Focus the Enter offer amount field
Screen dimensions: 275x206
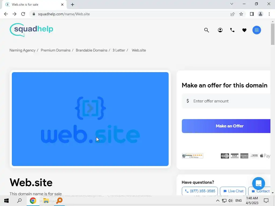[226, 101]
